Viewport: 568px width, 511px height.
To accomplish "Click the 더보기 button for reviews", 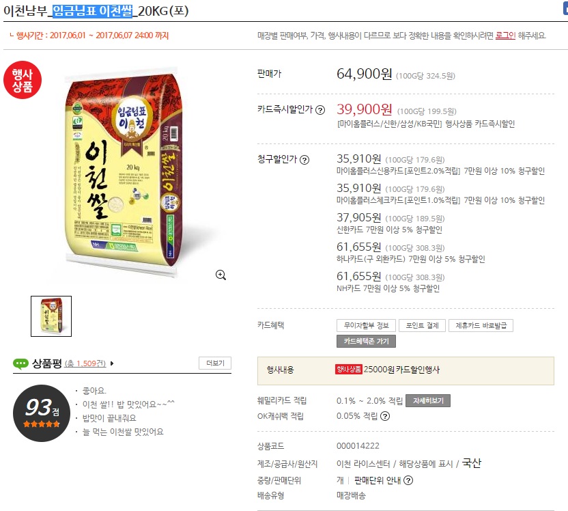I will point(215,363).
